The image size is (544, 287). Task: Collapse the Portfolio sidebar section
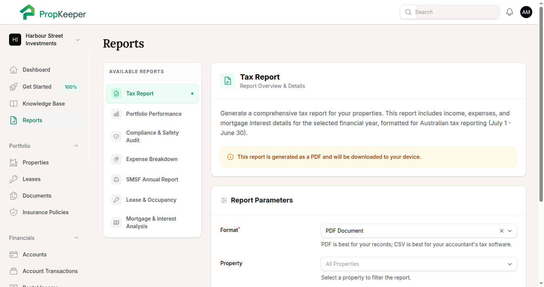pyautogui.click(x=76, y=146)
